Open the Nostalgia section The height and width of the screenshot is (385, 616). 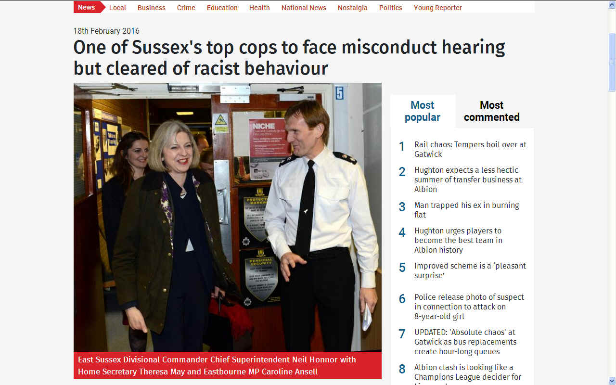coord(353,8)
